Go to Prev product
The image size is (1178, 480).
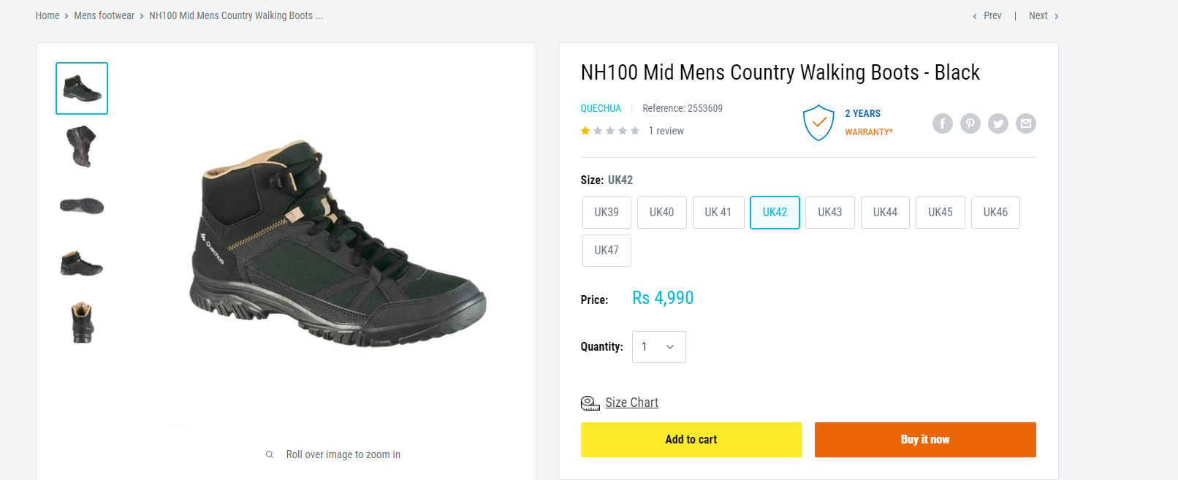[987, 15]
